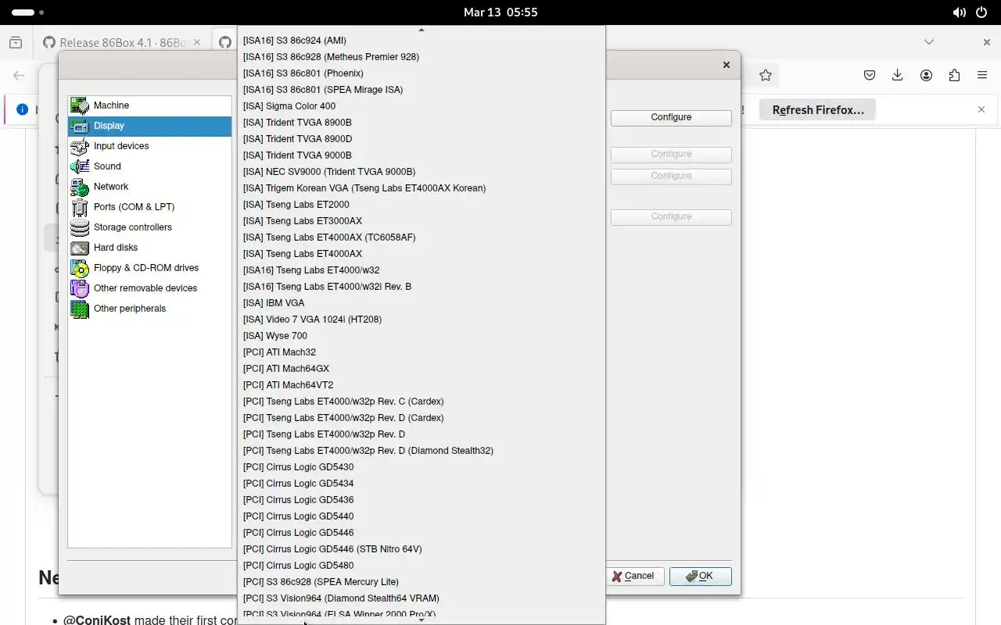The image size is (1001, 625).
Task: Click Firefox bookmark star icon
Action: point(766,75)
